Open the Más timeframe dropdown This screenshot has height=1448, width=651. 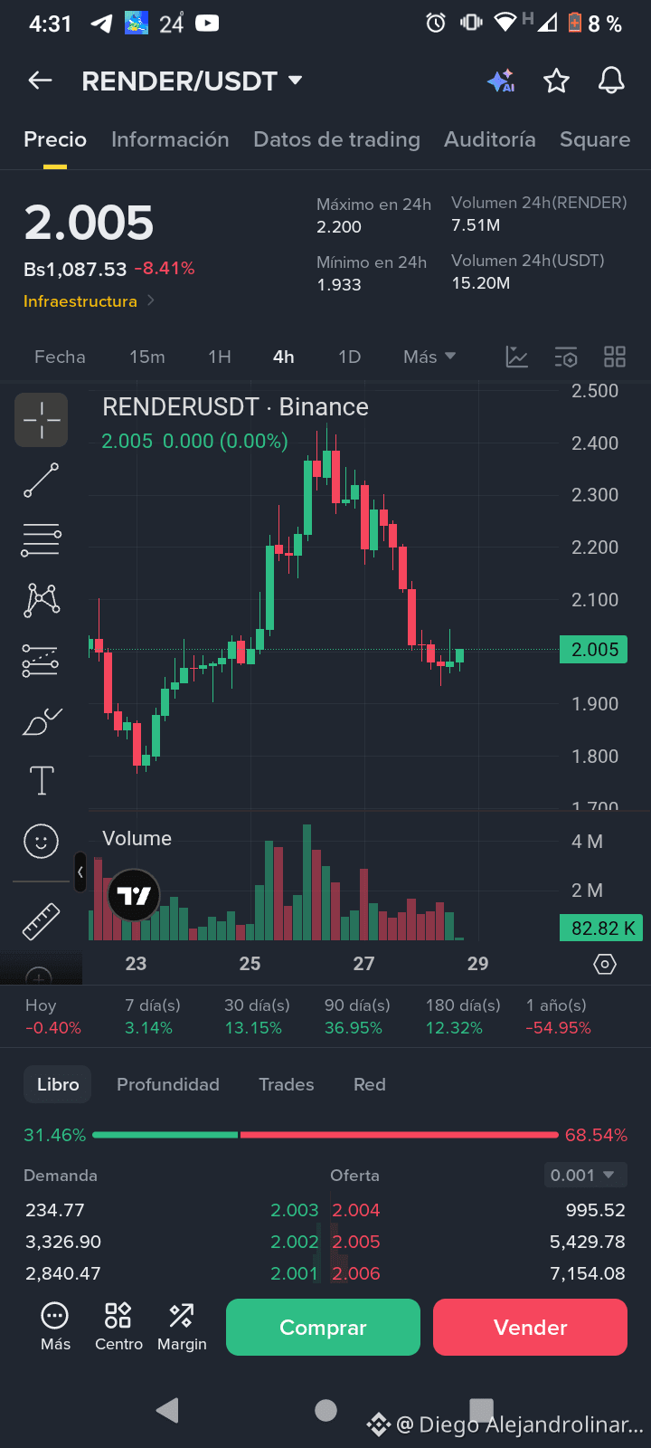point(429,357)
